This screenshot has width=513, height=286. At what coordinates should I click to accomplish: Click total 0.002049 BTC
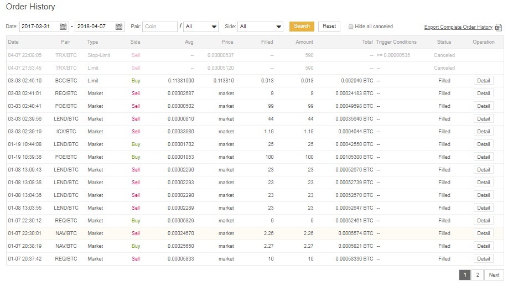click(357, 81)
